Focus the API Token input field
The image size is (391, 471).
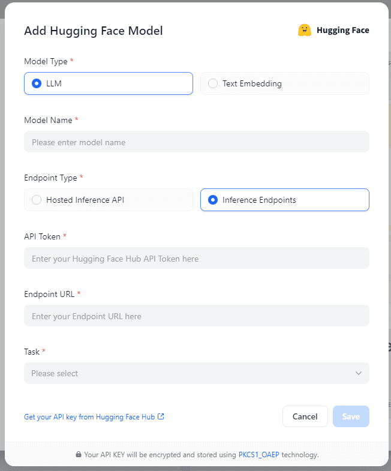click(x=196, y=259)
